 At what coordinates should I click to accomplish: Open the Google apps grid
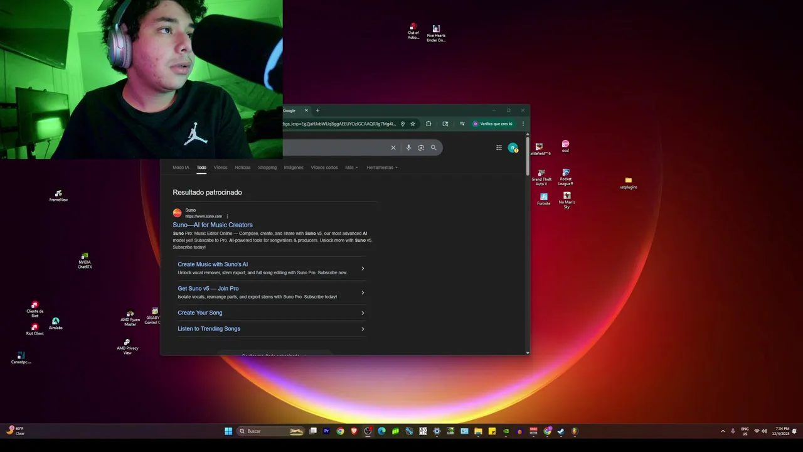pyautogui.click(x=499, y=148)
